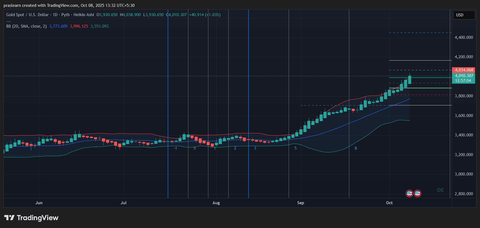Click the sun and moon session icon

click(x=440, y=190)
